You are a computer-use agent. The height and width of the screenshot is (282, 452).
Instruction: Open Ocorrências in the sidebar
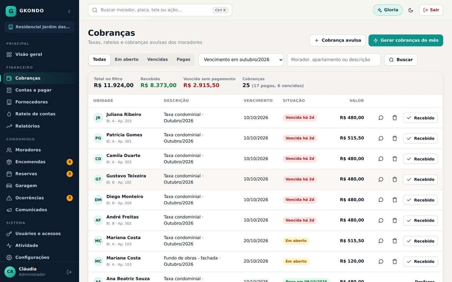point(39,198)
